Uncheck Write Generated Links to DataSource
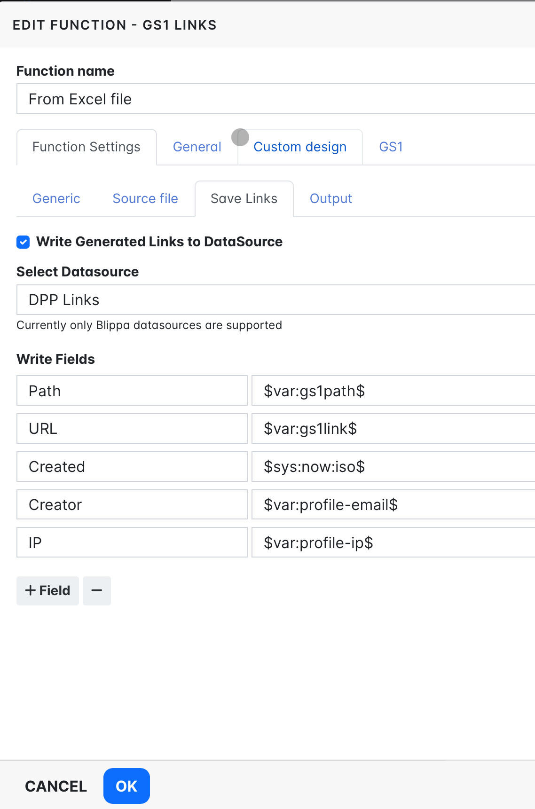The width and height of the screenshot is (535, 809). [23, 242]
